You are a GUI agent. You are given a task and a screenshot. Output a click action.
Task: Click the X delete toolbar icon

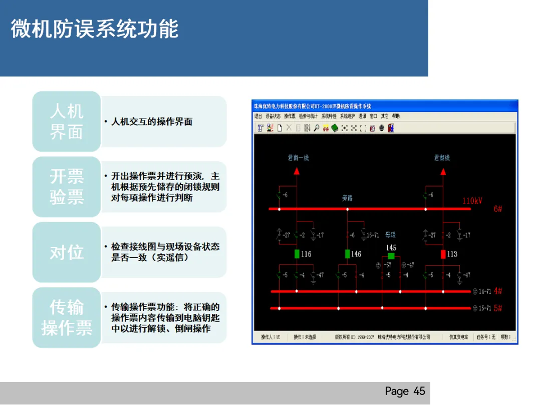[x=288, y=128]
